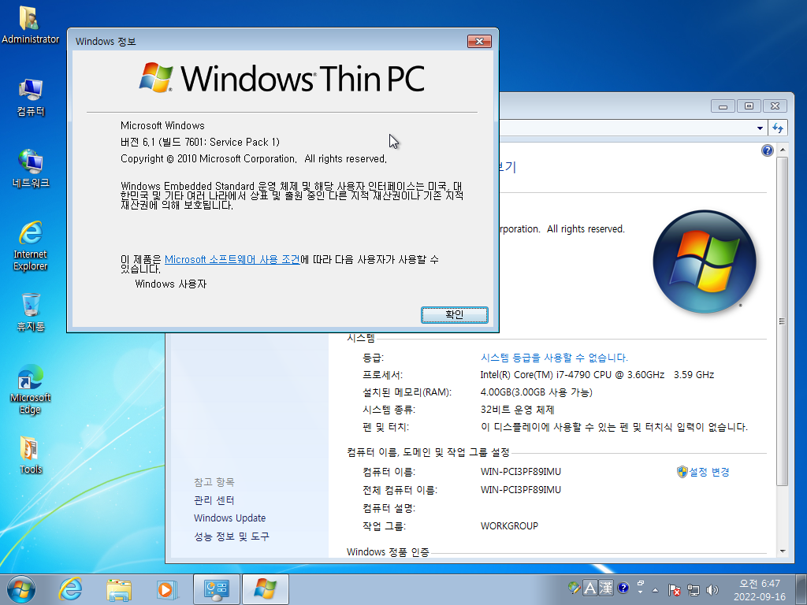
Task: Open Windows Update from the sidebar
Action: [229, 518]
